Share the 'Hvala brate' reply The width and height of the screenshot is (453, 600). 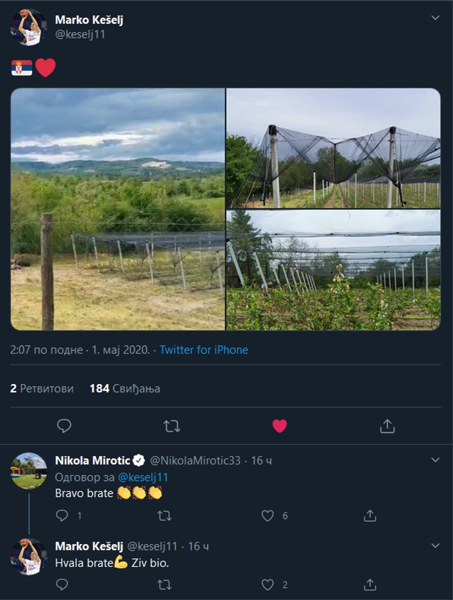370,585
